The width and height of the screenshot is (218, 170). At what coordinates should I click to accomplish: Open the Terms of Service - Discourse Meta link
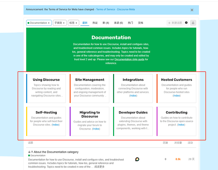click(x=115, y=9)
